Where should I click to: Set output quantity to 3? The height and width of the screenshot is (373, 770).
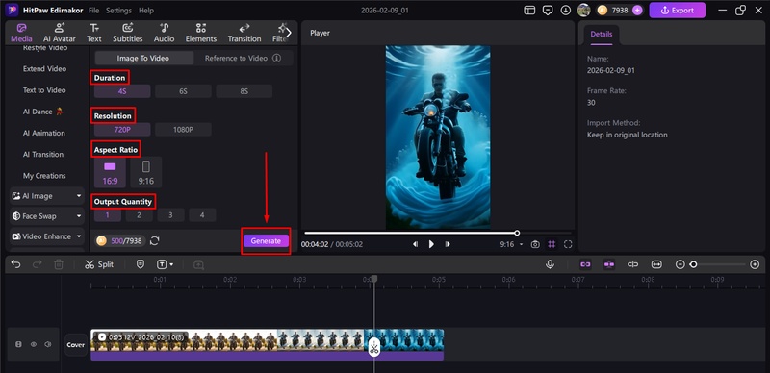(x=170, y=215)
